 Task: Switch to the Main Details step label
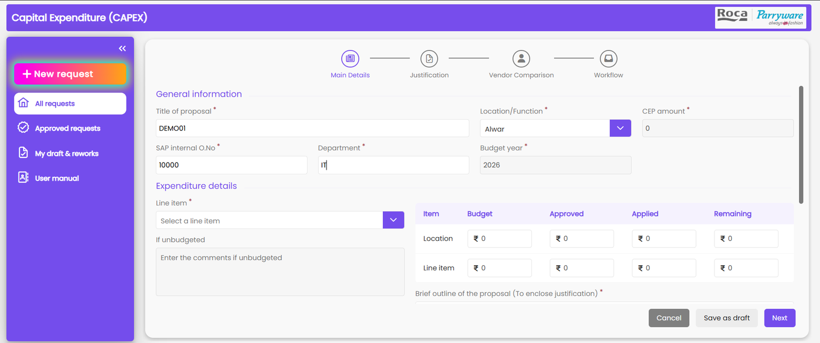click(x=350, y=75)
